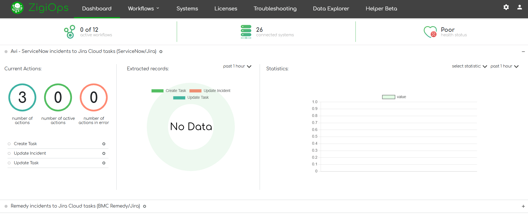Click the No Data donut chart center
The image size is (528, 216).
tap(191, 127)
